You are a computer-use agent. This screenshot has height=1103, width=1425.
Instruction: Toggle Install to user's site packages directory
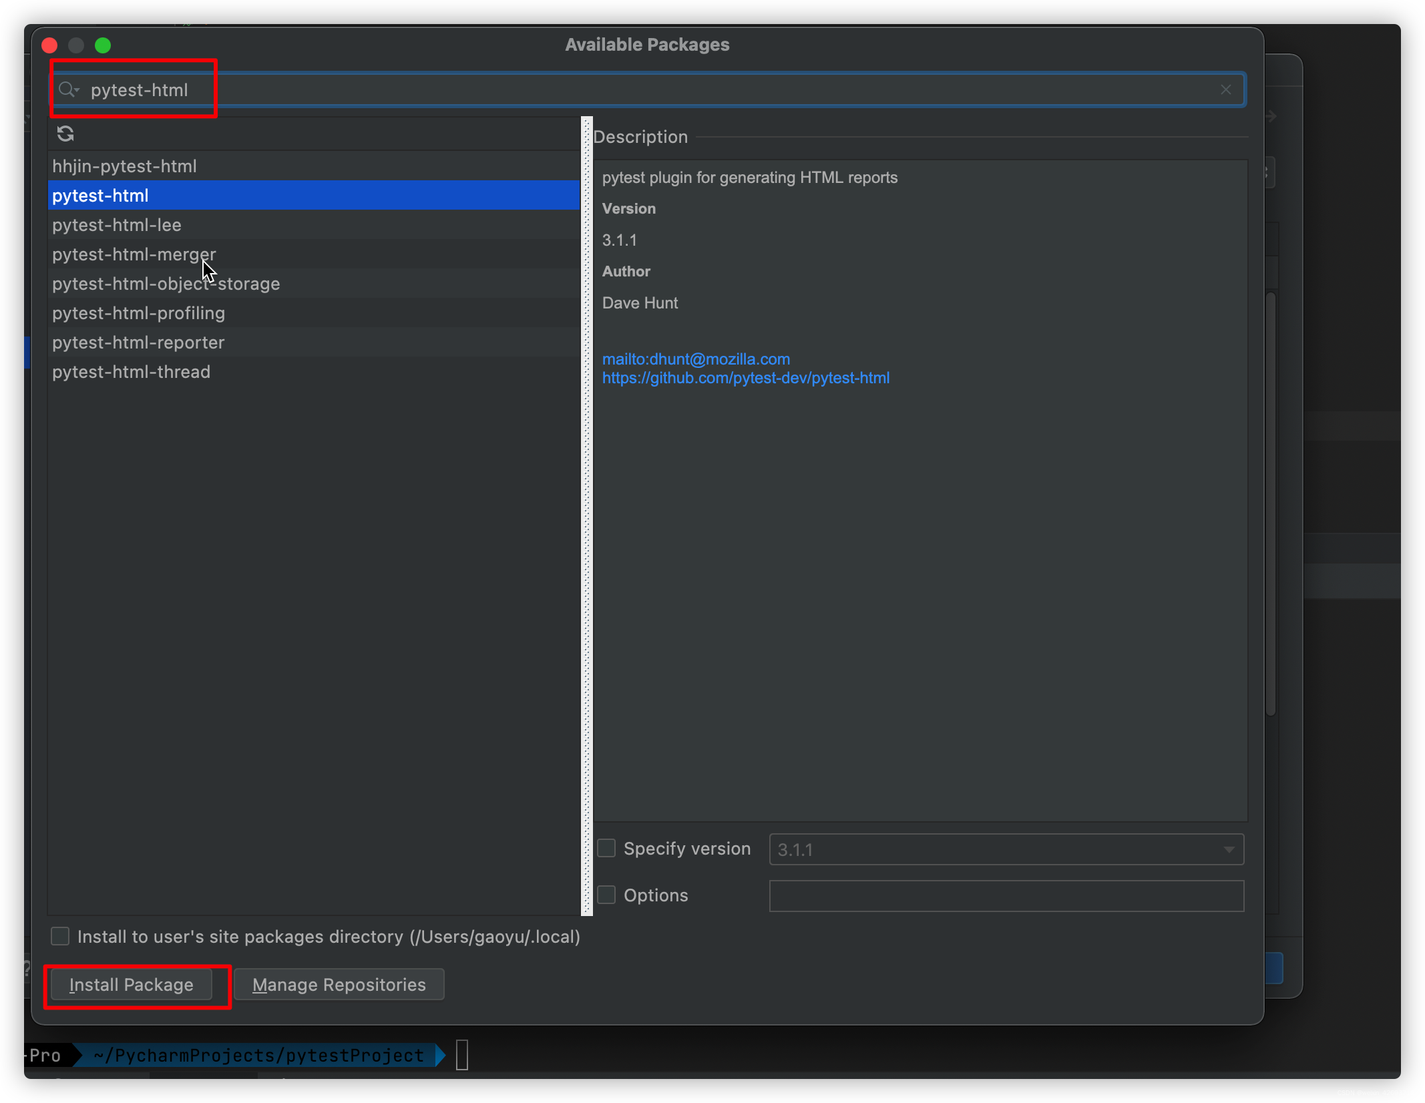click(x=60, y=936)
